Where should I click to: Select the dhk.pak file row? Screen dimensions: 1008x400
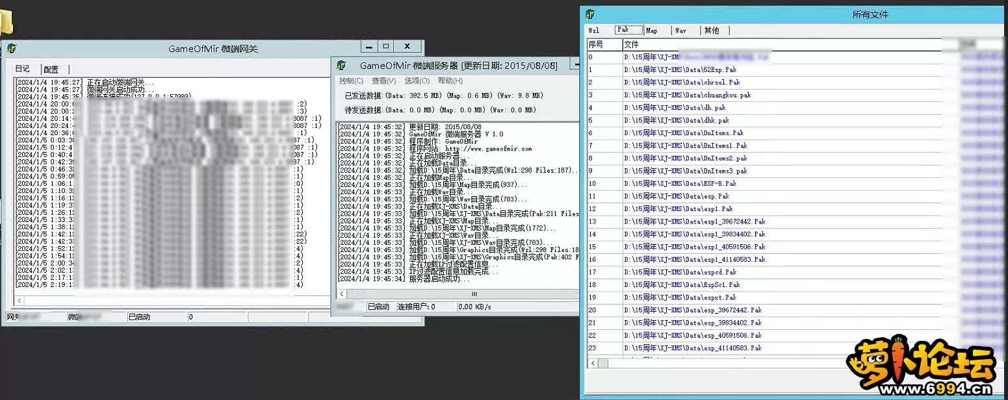click(x=764, y=120)
